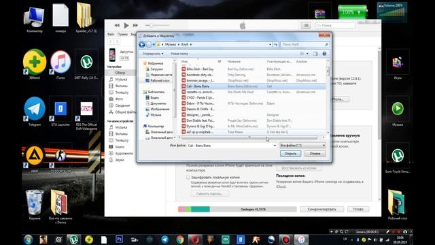435x245 pixels.
Task: Sort by the Название column header
Action: (x=234, y=62)
